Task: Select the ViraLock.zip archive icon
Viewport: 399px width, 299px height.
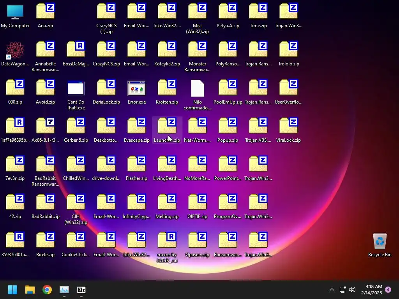Action: (288, 126)
